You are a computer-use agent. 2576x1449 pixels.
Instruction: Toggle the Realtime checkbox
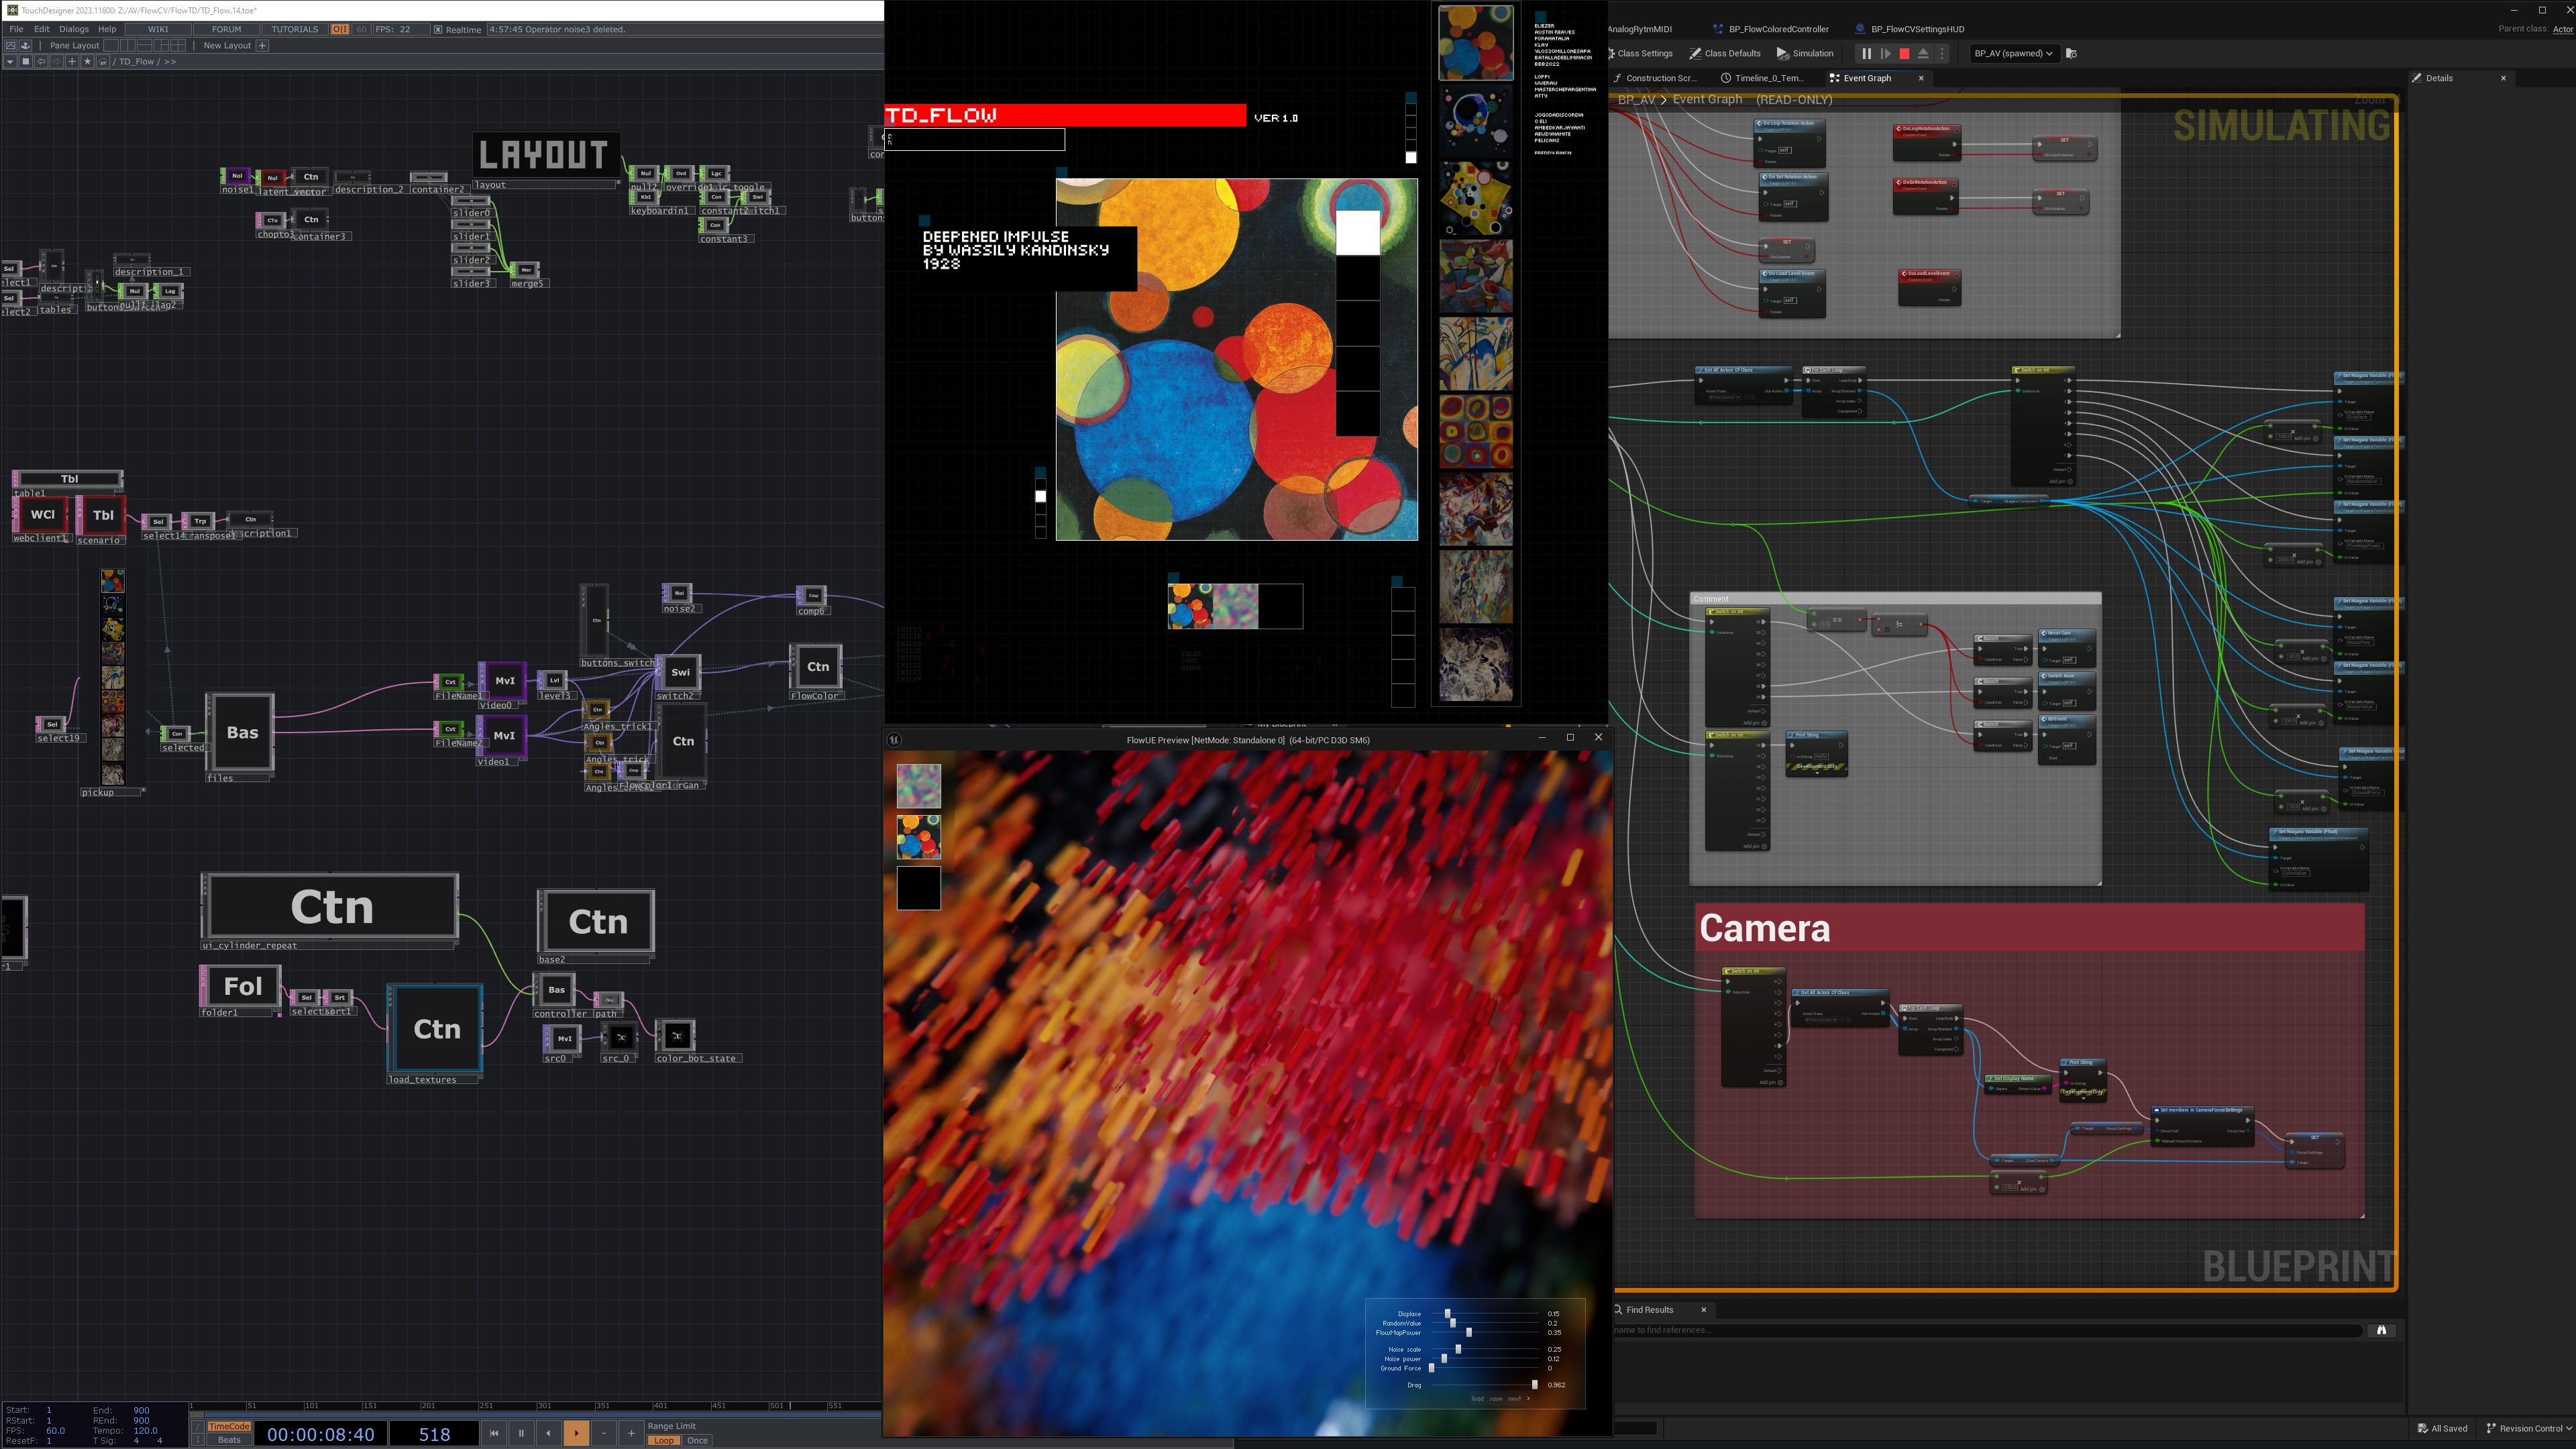(x=438, y=29)
